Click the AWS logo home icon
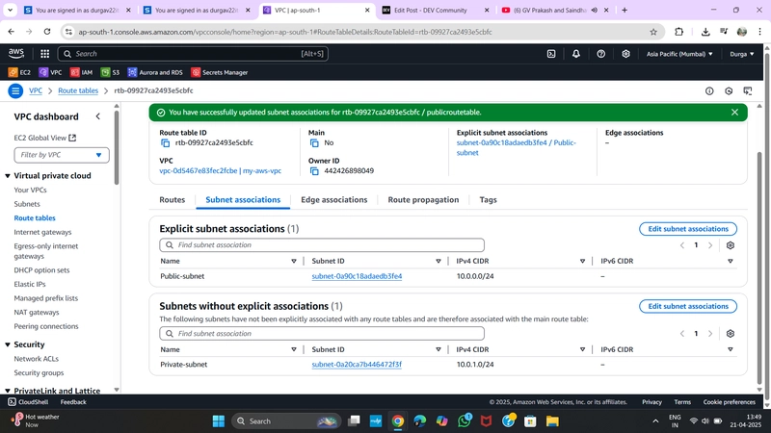The image size is (771, 433). click(x=16, y=54)
